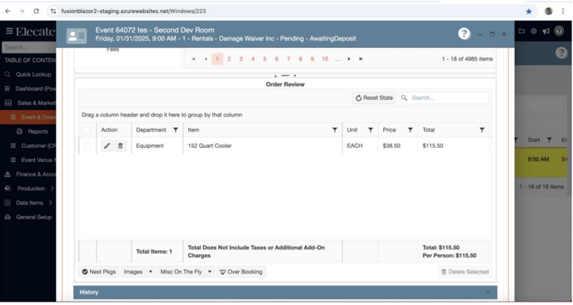
Task: Click the Misc On The Fly button
Action: pos(181,272)
